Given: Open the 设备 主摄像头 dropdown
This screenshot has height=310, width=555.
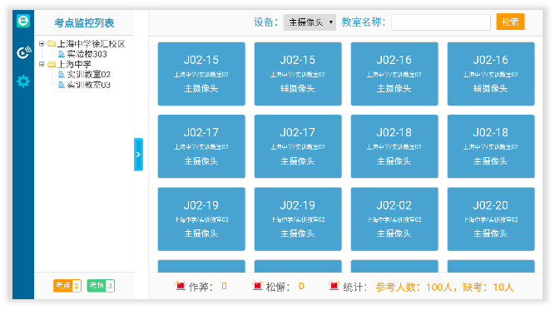Looking at the screenshot, I should (310, 22).
